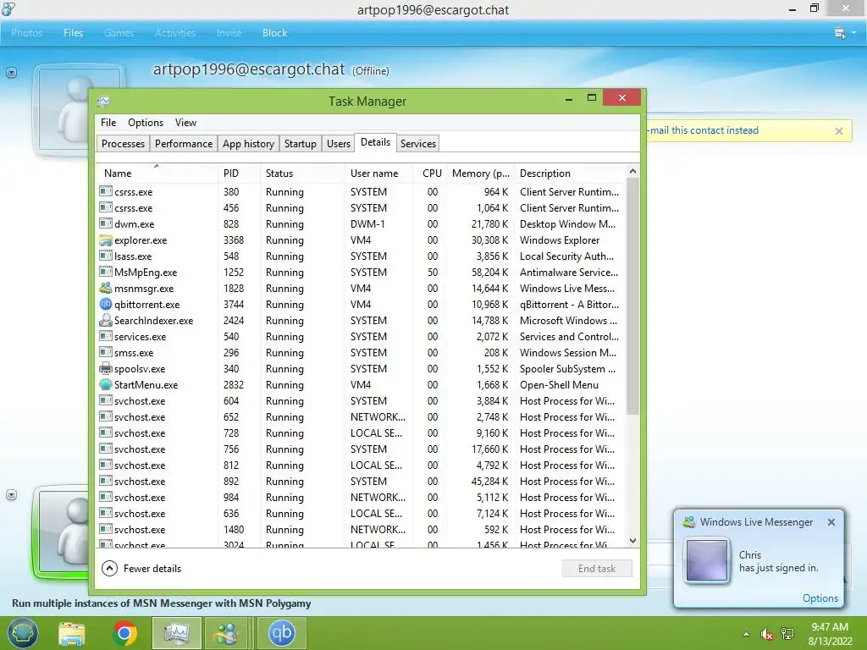Click the services.exe process icon
867x650 pixels.
[106, 336]
